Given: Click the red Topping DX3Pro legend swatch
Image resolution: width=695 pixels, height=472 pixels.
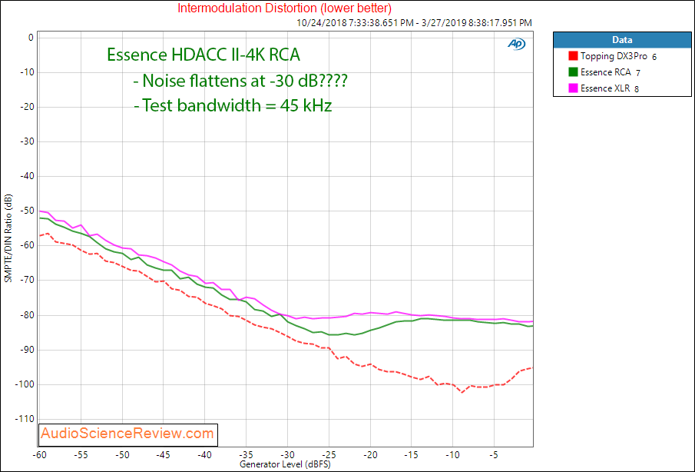Looking at the screenshot, I should click(x=573, y=56).
